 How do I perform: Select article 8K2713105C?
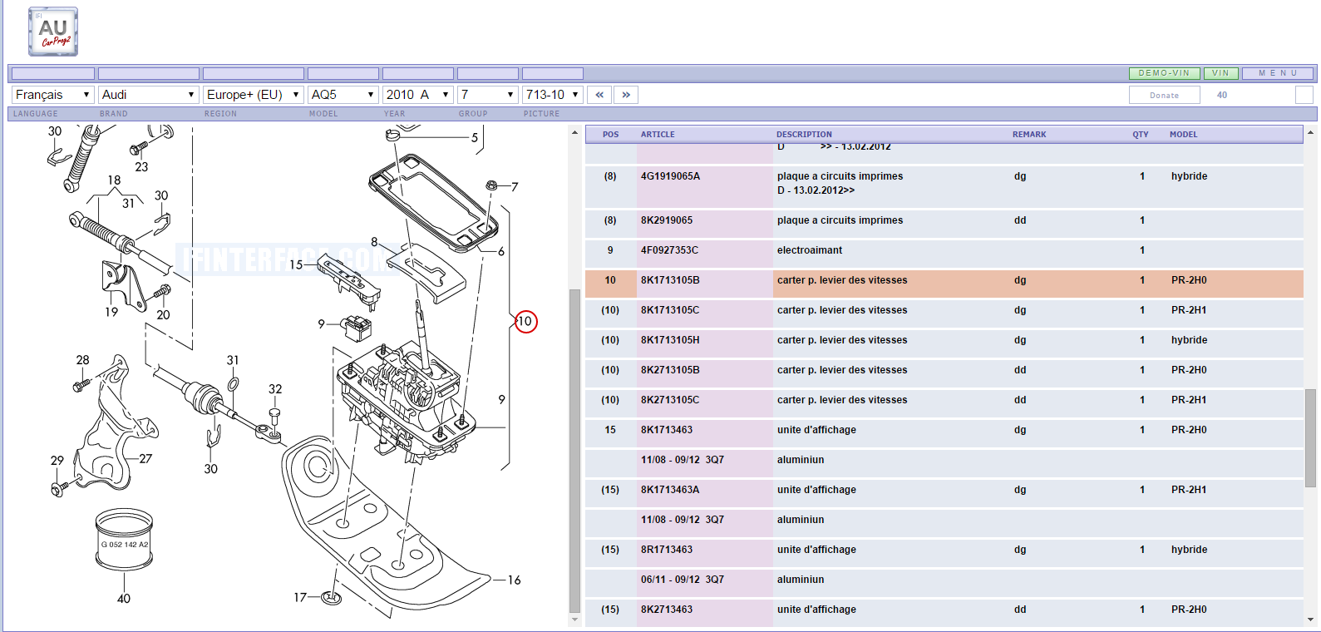[670, 400]
